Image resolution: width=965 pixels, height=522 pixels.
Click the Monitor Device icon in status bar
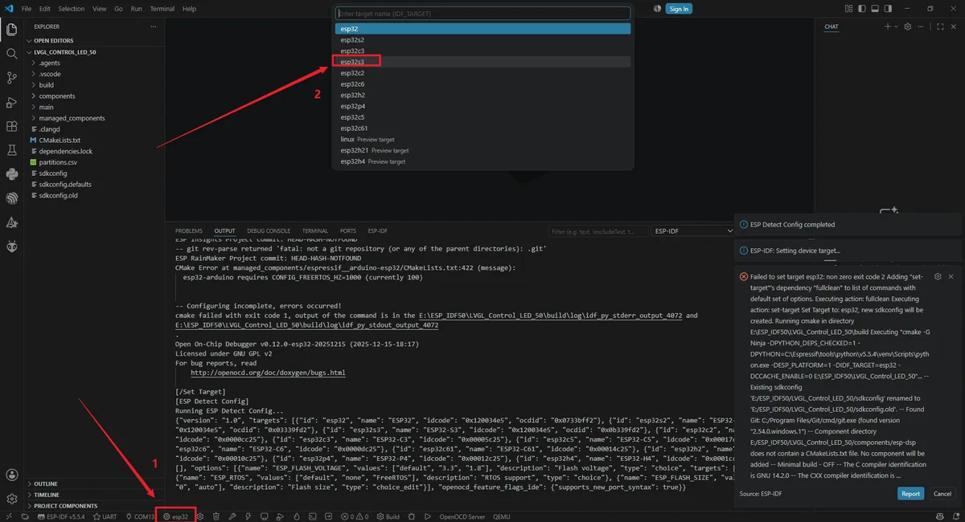click(x=264, y=516)
